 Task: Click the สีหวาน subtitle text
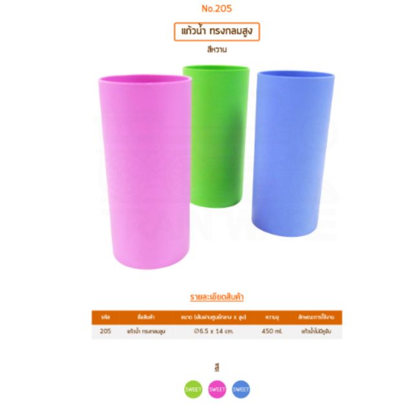217,50
